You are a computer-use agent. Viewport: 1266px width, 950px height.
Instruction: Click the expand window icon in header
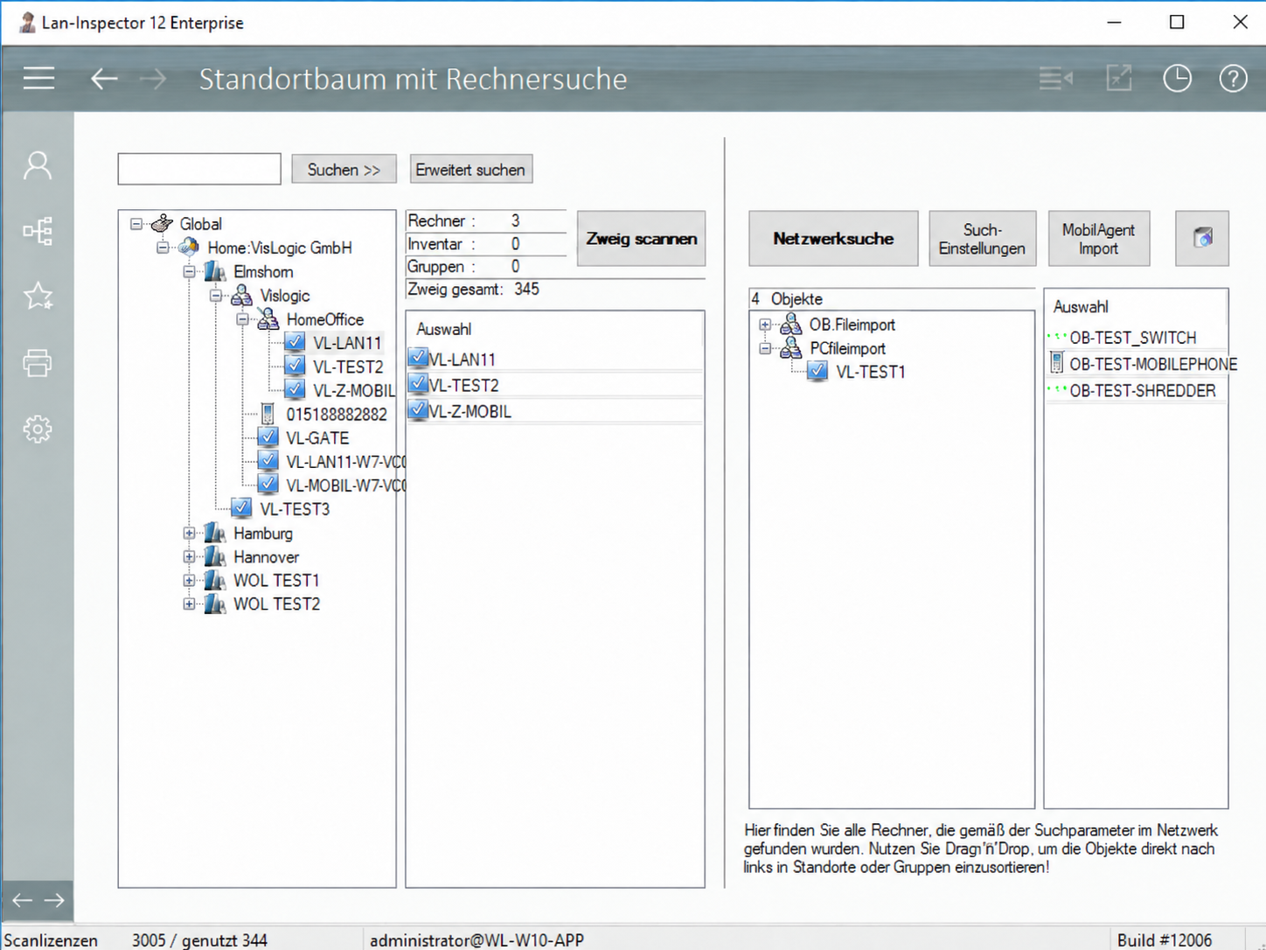1119,79
